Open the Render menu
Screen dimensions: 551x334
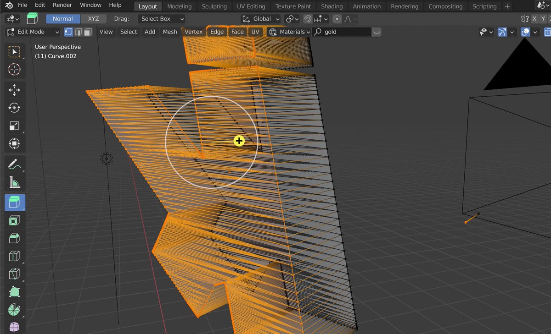[x=62, y=5]
